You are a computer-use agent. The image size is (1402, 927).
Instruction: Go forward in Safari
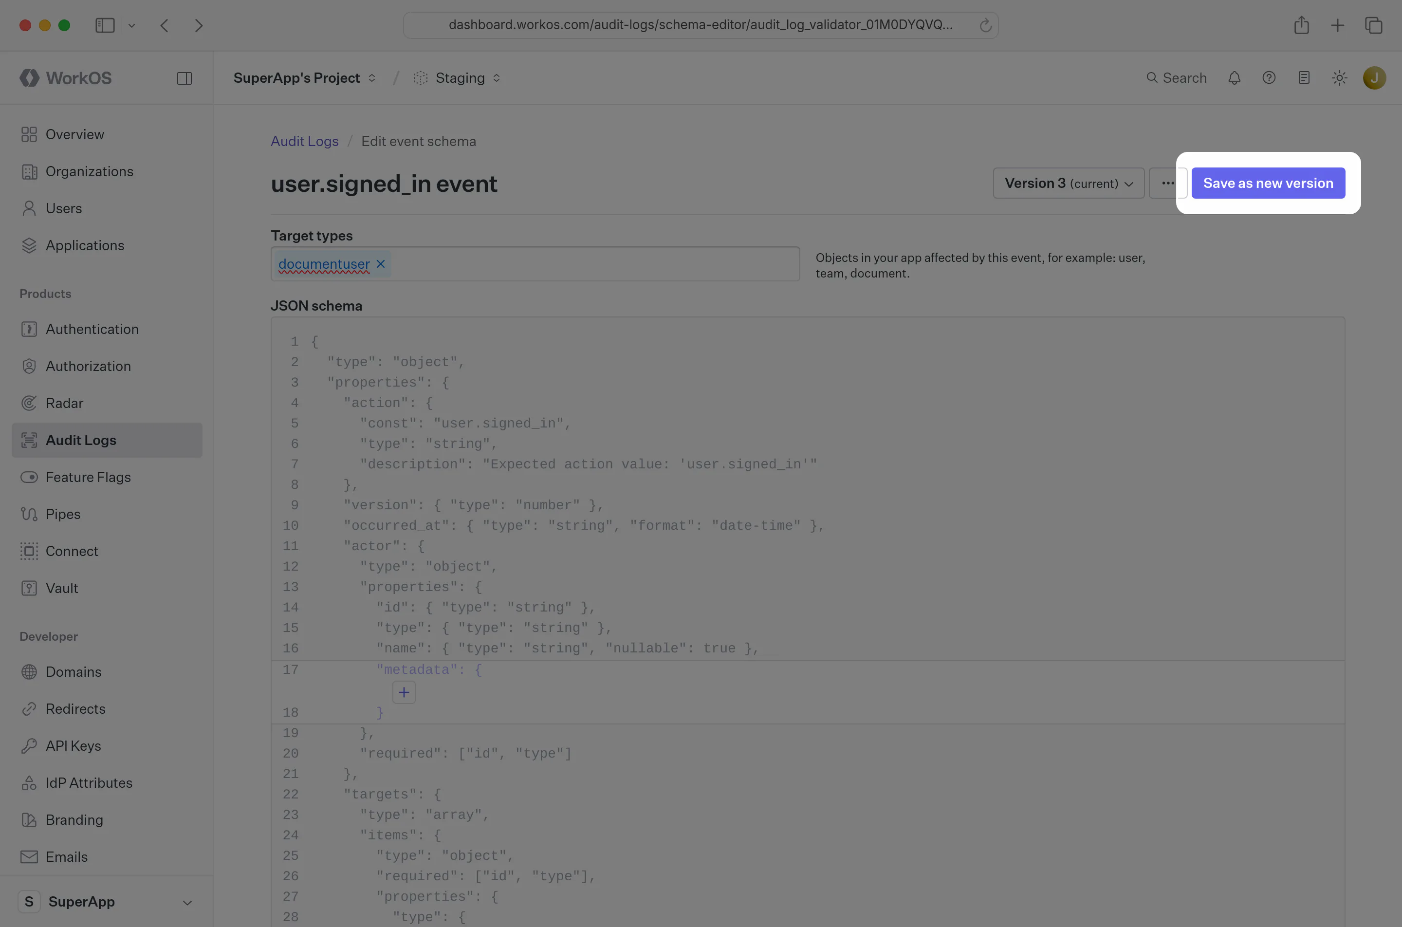[x=199, y=25]
